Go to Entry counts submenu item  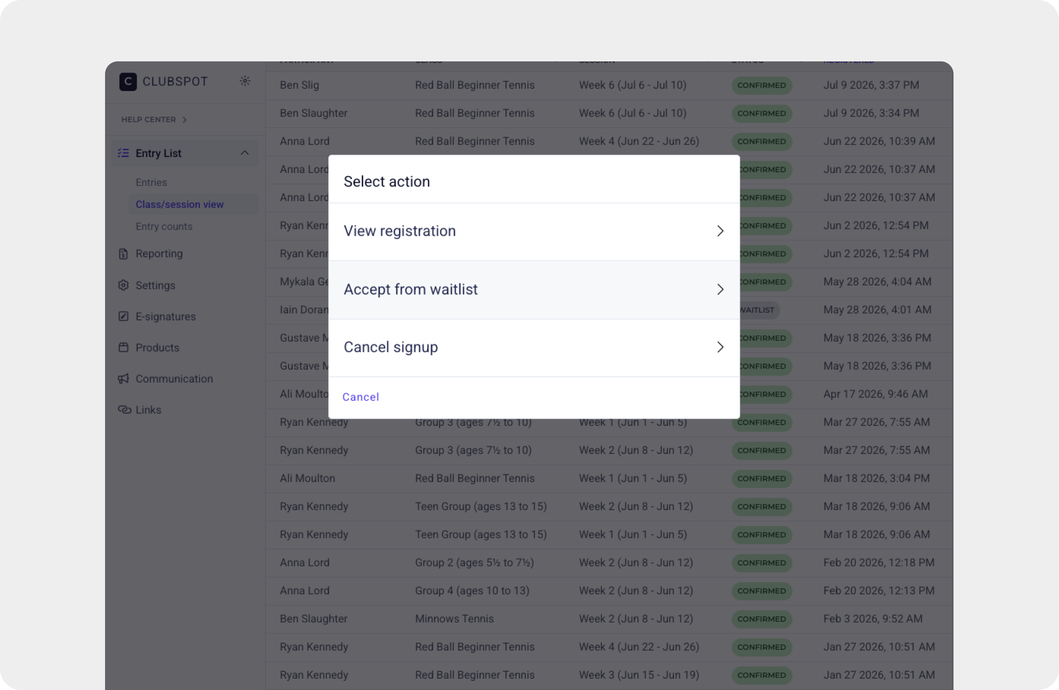pyautogui.click(x=164, y=226)
